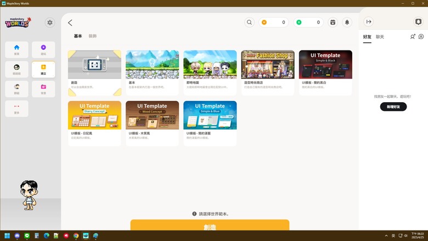This screenshot has width=428, height=241.
Task: Open the sidebar tile with the avatar group icon
Action: coord(16,89)
